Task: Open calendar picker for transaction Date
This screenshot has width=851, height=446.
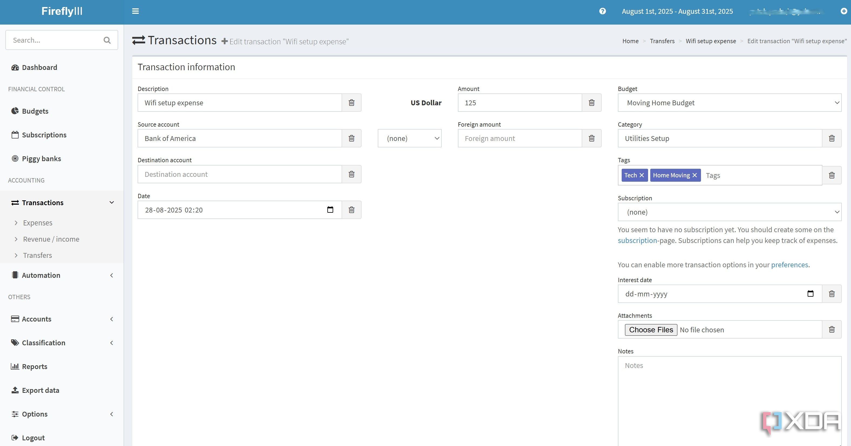Action: click(x=330, y=210)
